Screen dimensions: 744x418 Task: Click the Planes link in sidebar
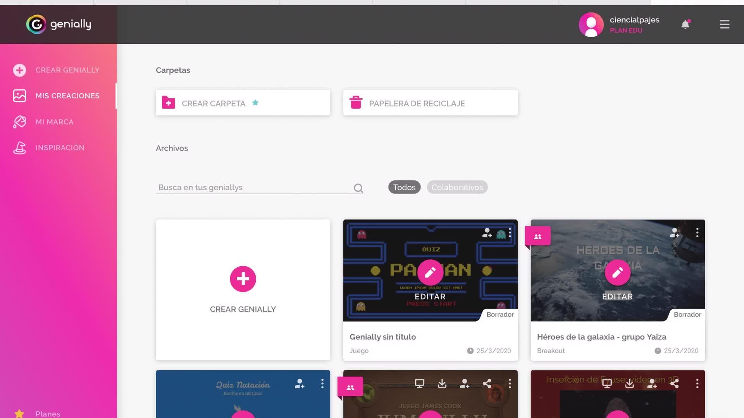47,414
